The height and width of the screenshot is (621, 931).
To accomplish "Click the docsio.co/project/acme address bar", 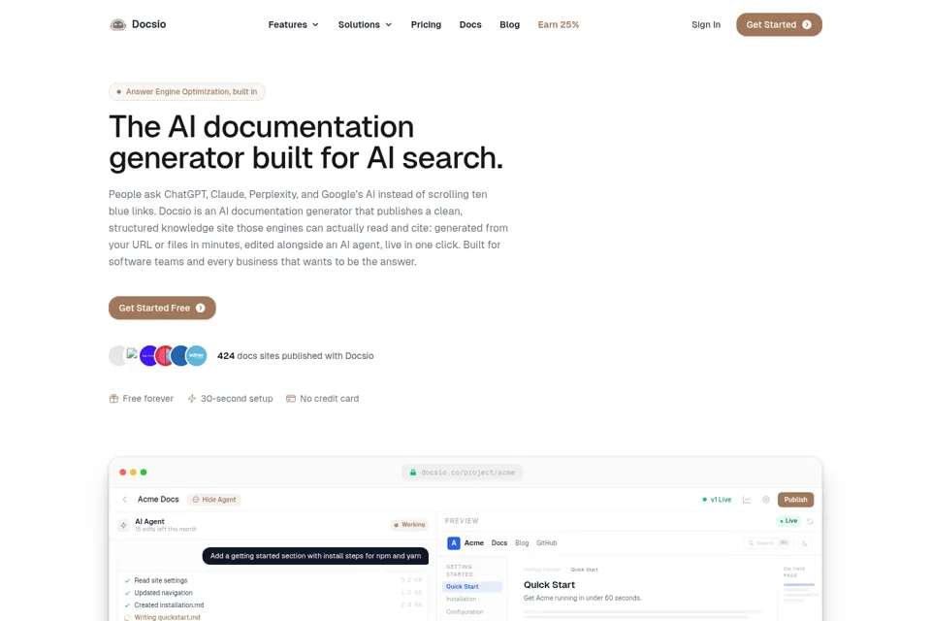I will click(x=462, y=473).
